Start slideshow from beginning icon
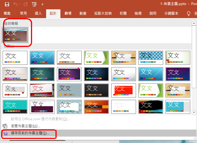Screen dimensions: 197x143 click(x=34, y=4)
